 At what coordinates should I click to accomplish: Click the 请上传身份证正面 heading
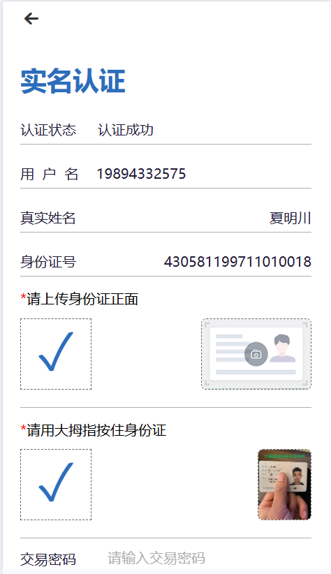coord(79,299)
